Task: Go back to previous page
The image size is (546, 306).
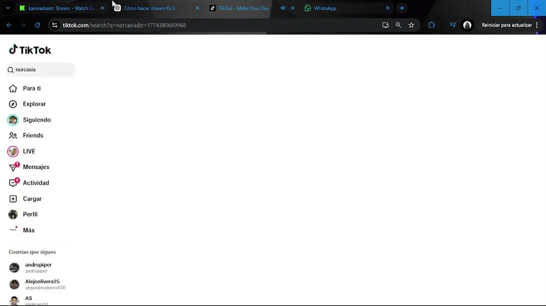Action: pos(9,25)
